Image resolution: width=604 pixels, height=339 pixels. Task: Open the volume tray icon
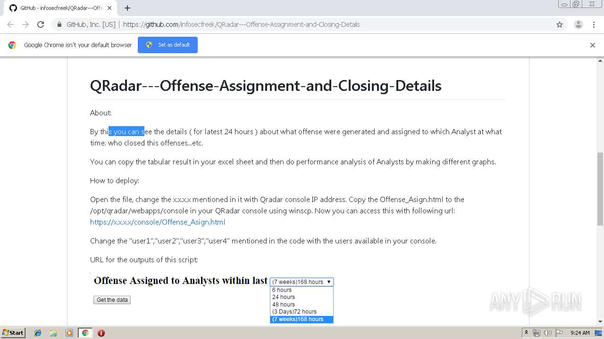pyautogui.click(x=548, y=333)
